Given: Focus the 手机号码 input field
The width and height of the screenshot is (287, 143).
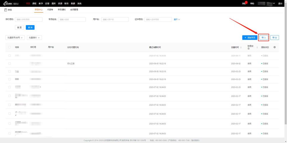Looking at the screenshot, I should click(x=29, y=19).
